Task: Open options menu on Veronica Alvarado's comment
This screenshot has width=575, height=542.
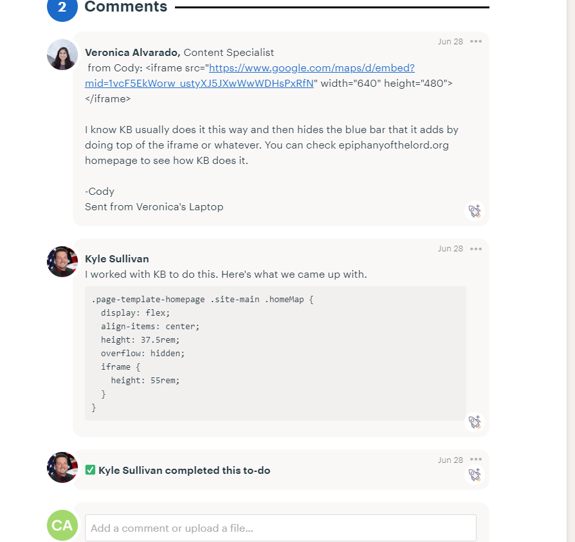Action: pos(475,41)
